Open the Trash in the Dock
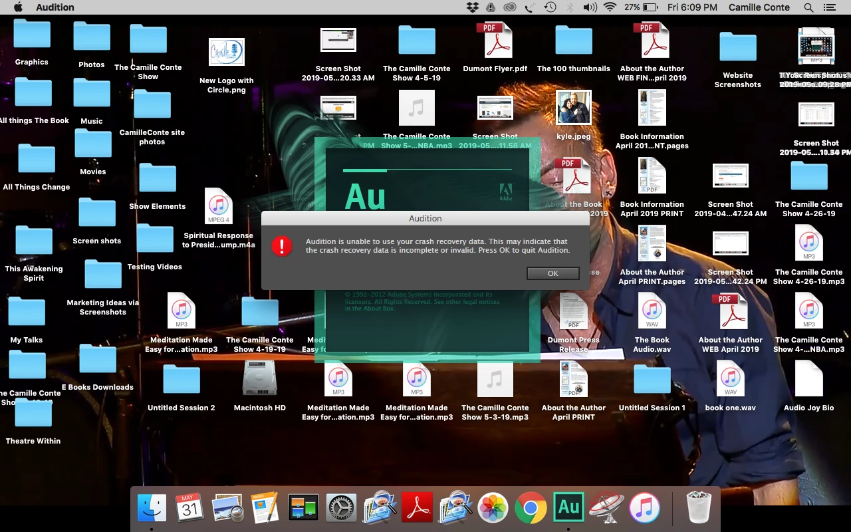The width and height of the screenshot is (851, 532). 698,509
